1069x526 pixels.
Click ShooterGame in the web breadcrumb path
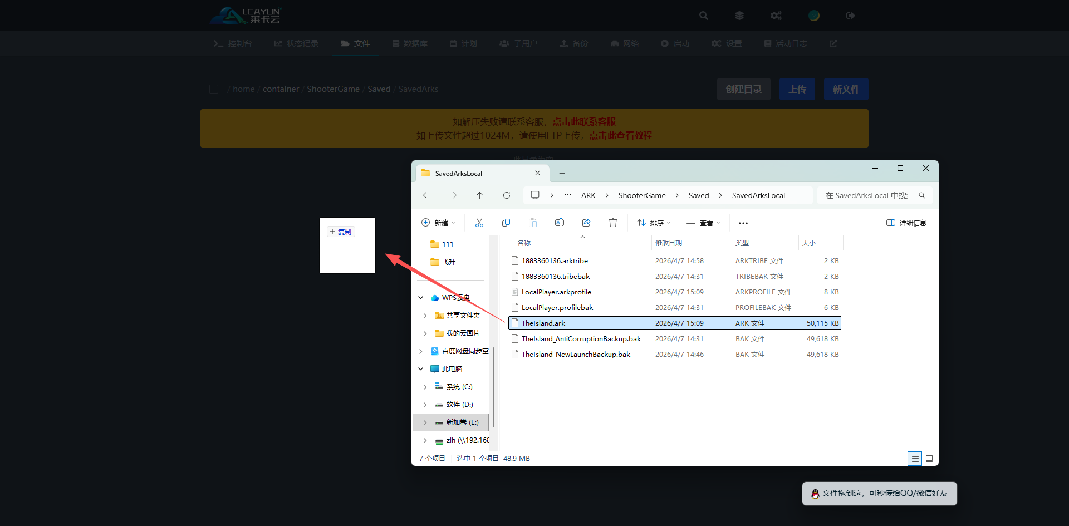point(333,89)
